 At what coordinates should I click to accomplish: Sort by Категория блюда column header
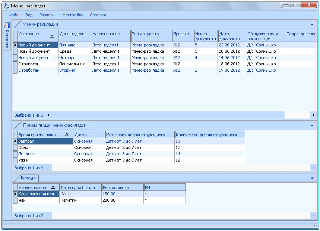point(81,188)
